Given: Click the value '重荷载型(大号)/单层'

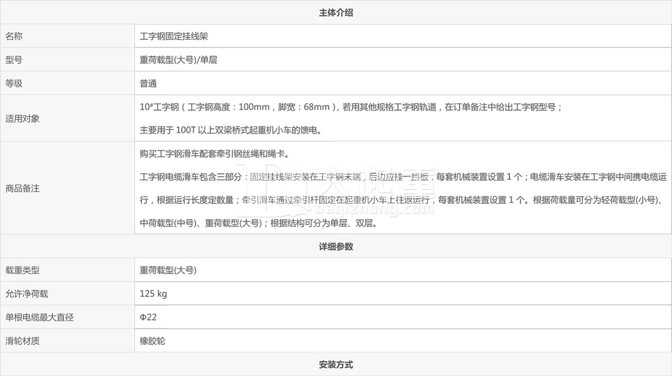Looking at the screenshot, I should click(178, 60).
